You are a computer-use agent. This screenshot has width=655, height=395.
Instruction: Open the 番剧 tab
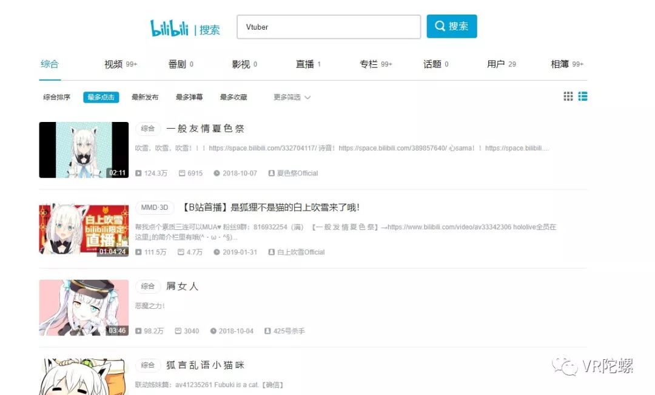pos(181,64)
